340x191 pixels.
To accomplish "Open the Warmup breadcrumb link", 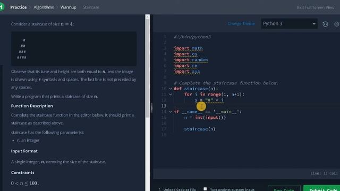I will pyautogui.click(x=69, y=7).
